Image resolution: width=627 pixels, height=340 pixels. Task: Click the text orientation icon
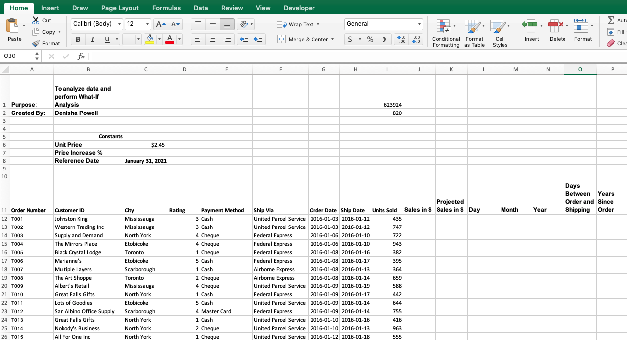[244, 24]
